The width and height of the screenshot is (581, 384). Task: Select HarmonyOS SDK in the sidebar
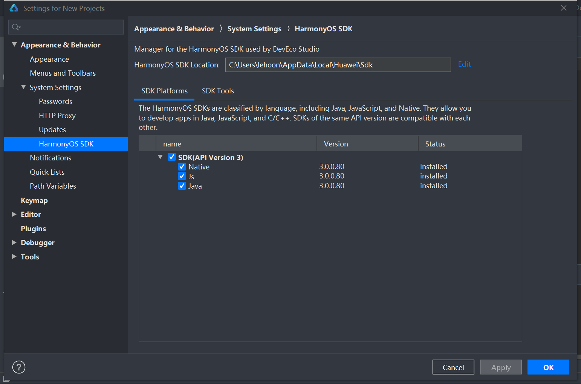66,144
